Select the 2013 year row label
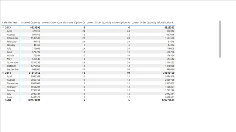Screen dimensions: 236x132 tap(8, 27)
